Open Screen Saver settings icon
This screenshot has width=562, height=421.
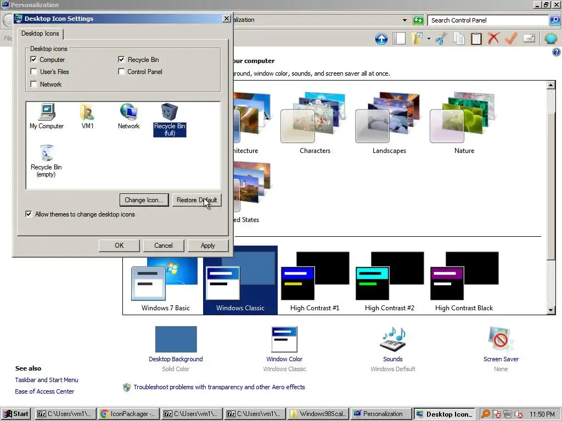pyautogui.click(x=501, y=339)
